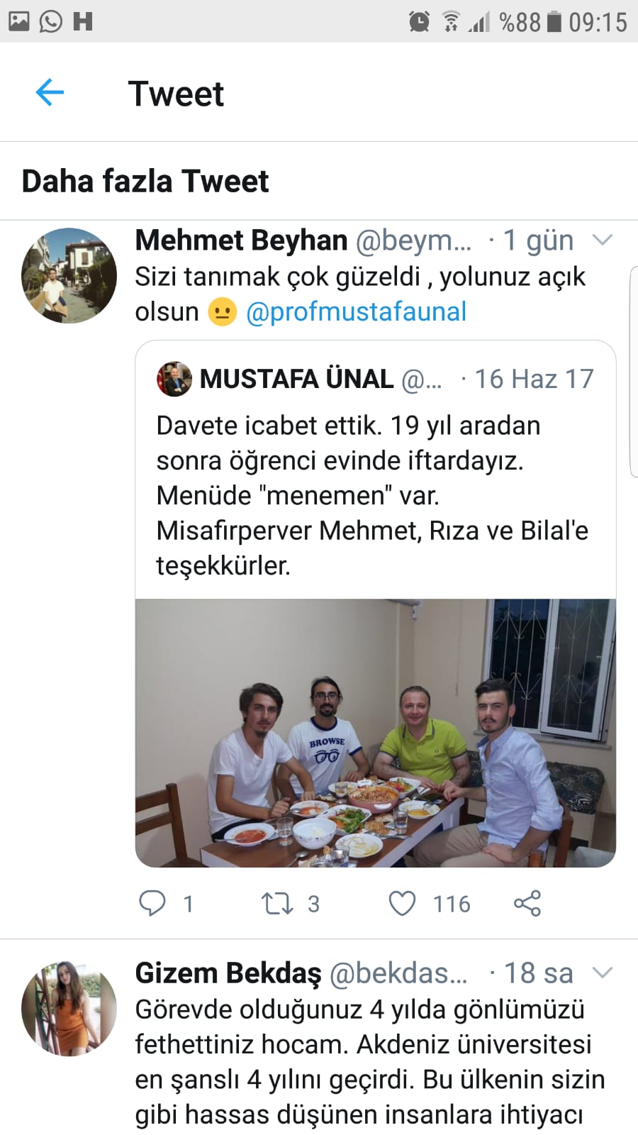Tap the Daha fazla Tweet header
638x1135 pixels.
[x=145, y=181]
